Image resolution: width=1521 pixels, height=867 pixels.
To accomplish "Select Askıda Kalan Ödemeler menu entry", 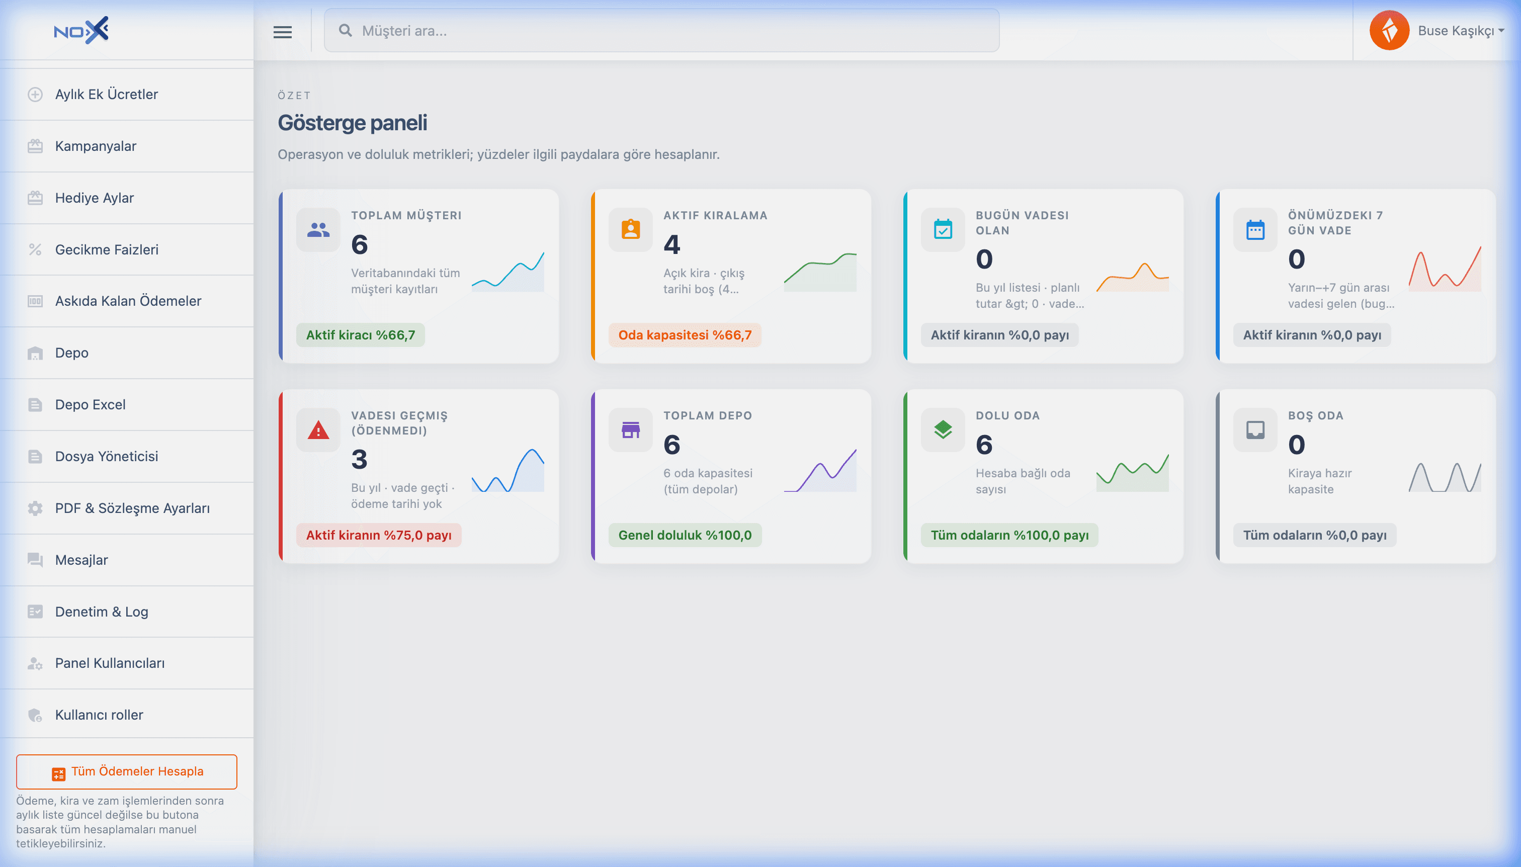I will 127,301.
